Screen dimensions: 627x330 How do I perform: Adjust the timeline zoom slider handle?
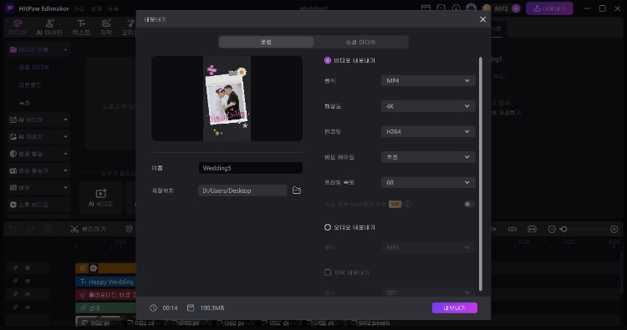[563, 229]
